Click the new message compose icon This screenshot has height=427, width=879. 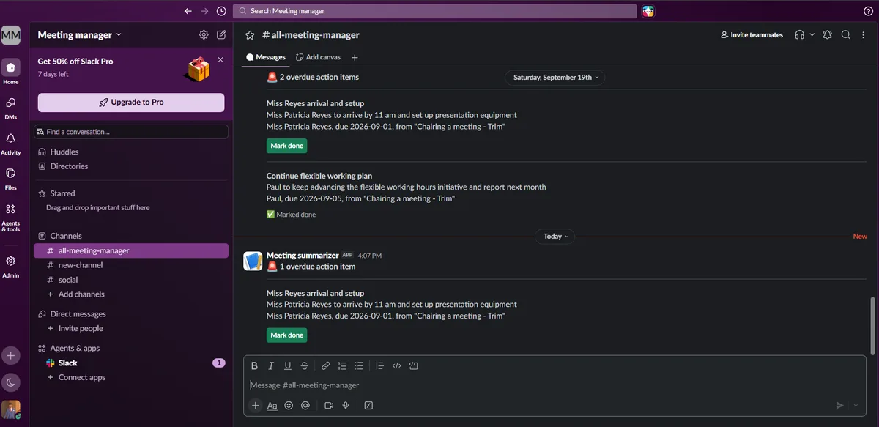[x=221, y=34]
